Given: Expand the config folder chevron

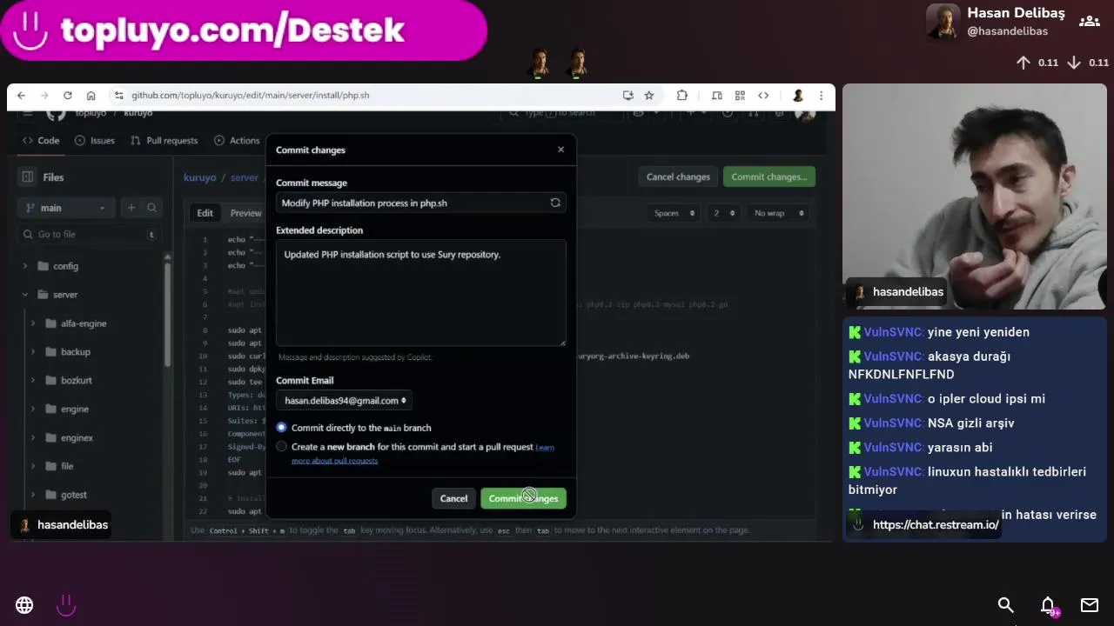Looking at the screenshot, I should (24, 266).
